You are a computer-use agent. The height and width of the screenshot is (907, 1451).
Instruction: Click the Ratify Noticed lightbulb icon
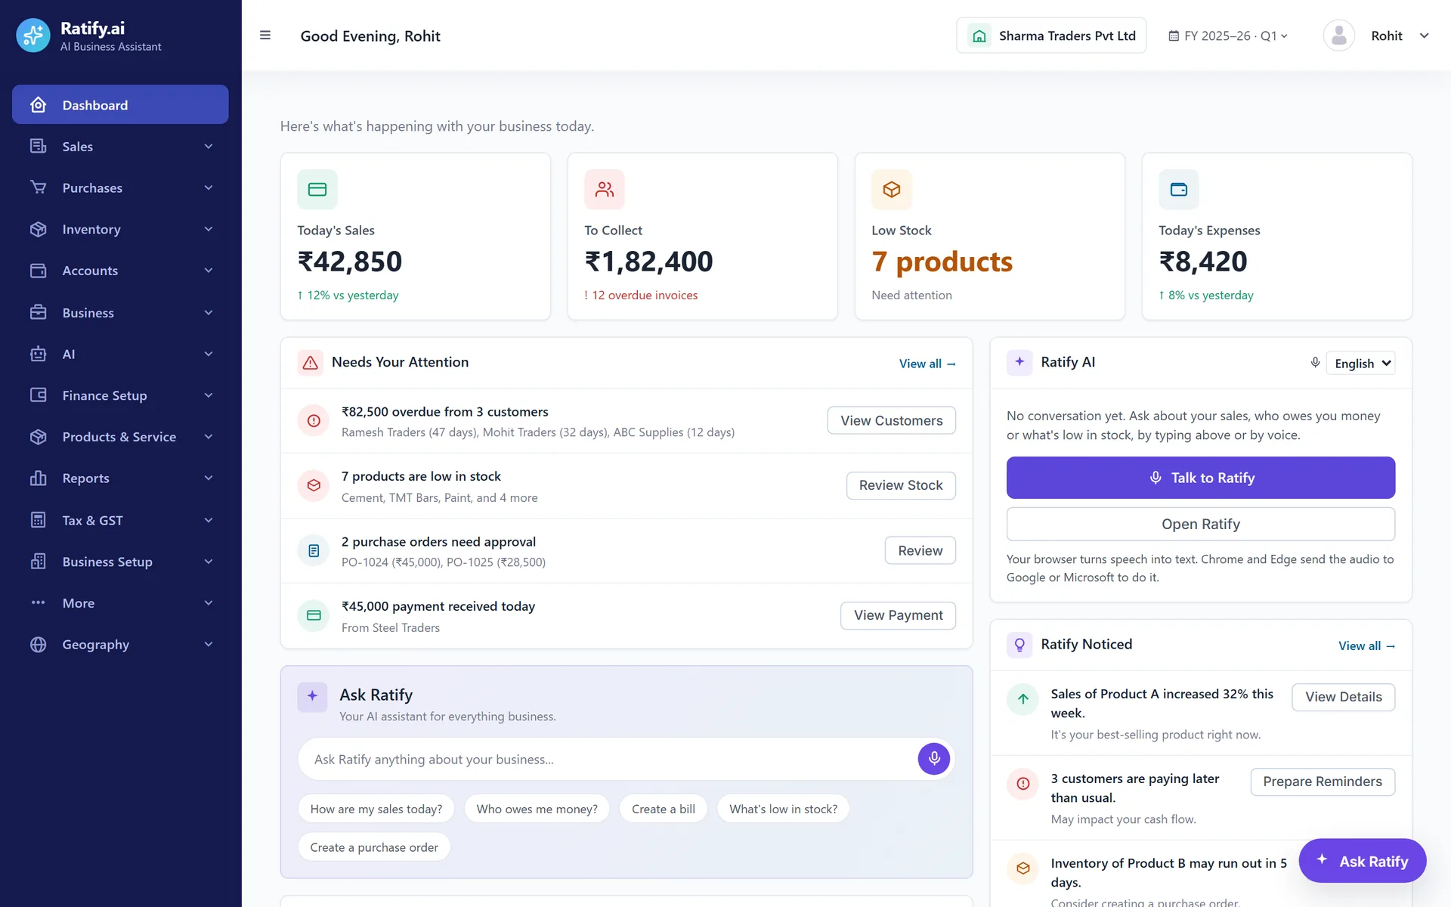[1019, 645]
